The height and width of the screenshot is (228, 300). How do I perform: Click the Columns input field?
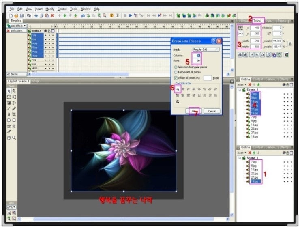197,55
